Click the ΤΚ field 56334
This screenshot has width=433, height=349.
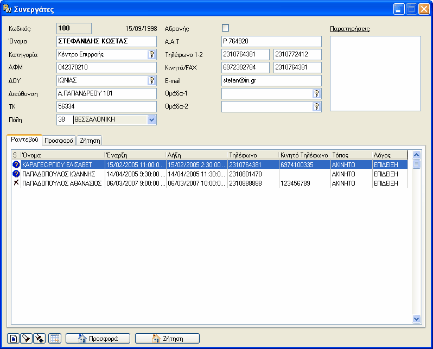(106, 106)
